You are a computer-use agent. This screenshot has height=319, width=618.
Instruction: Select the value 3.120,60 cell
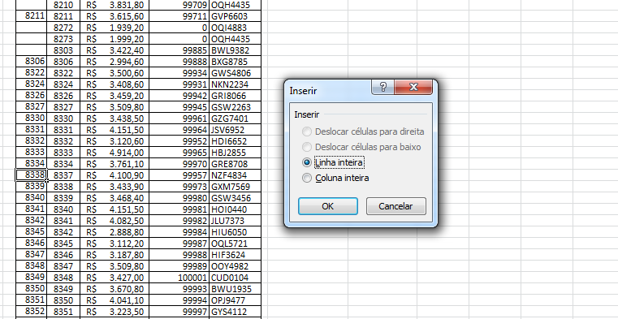[x=115, y=141]
